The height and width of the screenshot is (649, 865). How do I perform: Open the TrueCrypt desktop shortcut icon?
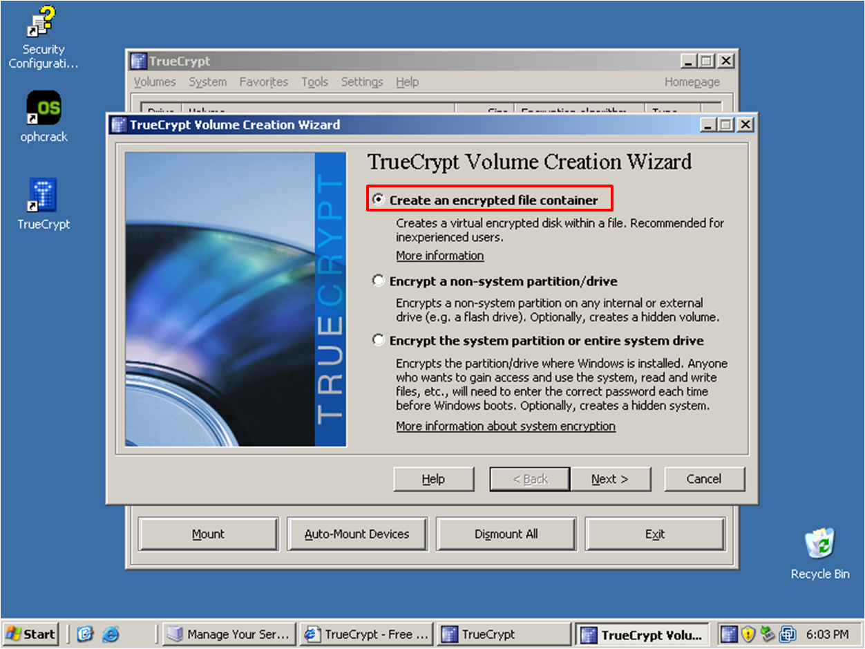(x=43, y=203)
